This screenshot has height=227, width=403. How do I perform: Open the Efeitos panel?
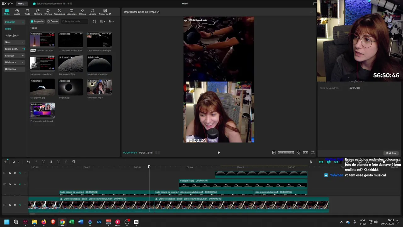pyautogui.click(x=48, y=12)
